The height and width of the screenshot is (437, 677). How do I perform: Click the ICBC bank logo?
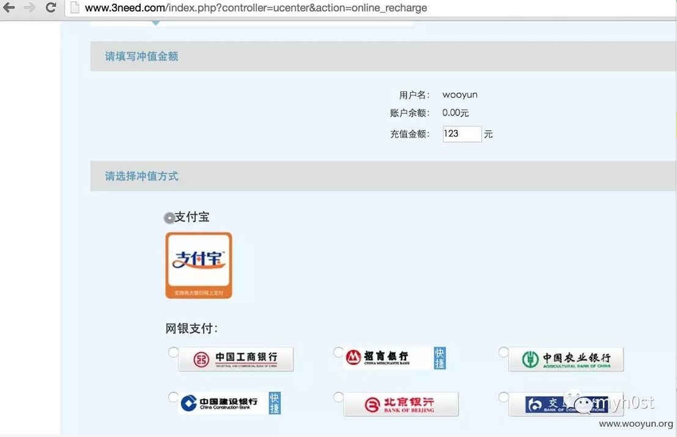[235, 359]
